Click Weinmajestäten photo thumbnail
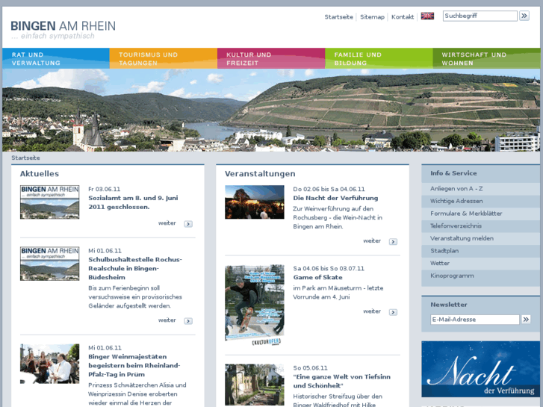The image size is (543, 407). pos(49,364)
